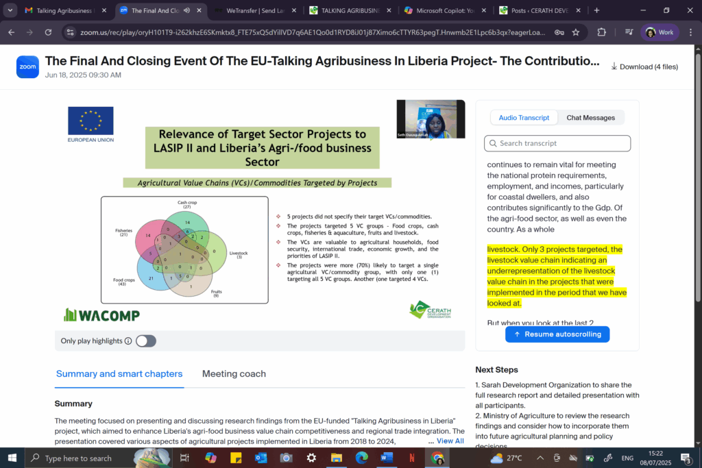The height and width of the screenshot is (468, 702).
Task: Reload the page with refresh icon
Action: 48,32
